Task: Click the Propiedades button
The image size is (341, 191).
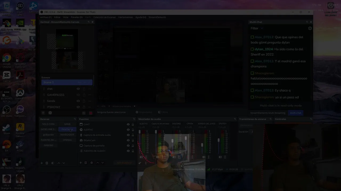Action: [144, 112]
